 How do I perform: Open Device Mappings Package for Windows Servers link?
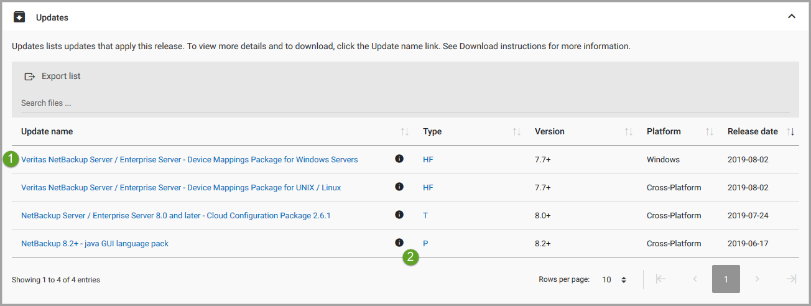click(x=190, y=160)
